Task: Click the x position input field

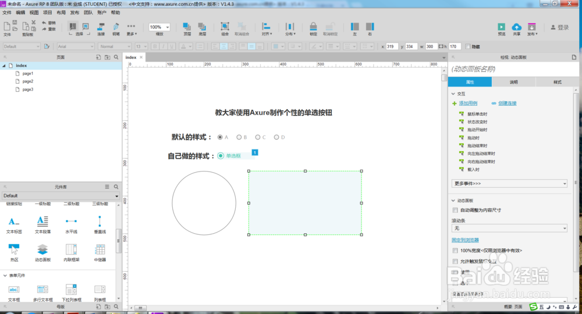Action: [x=392, y=47]
